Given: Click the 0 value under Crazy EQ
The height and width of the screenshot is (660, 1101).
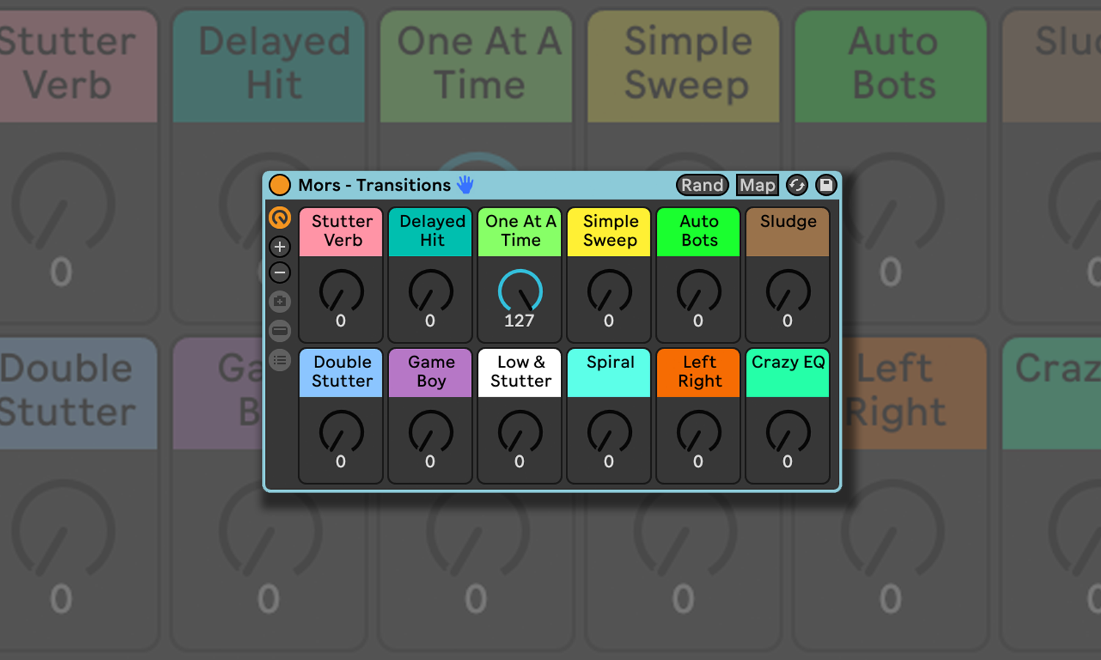Looking at the screenshot, I should [x=788, y=461].
